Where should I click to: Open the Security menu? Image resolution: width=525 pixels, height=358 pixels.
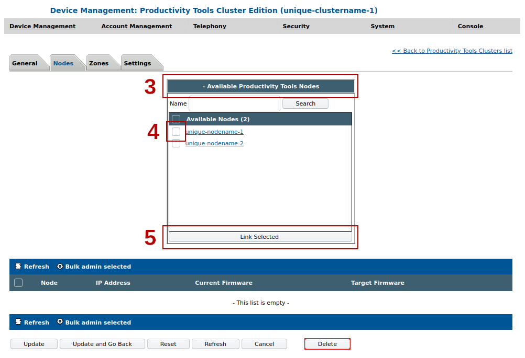click(296, 26)
